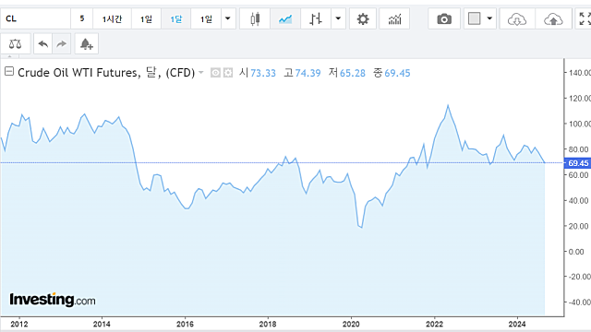Save chart via cloud upload icon

click(x=553, y=18)
